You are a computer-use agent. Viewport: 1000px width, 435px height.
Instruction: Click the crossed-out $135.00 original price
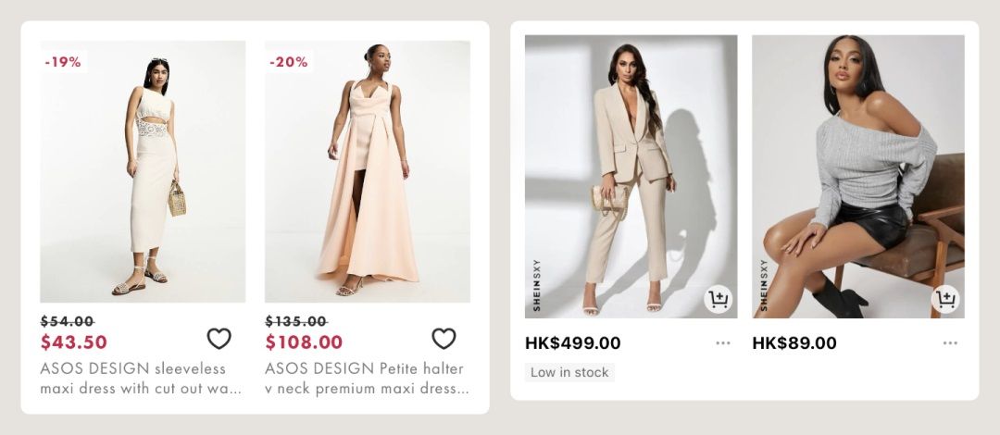tap(296, 321)
